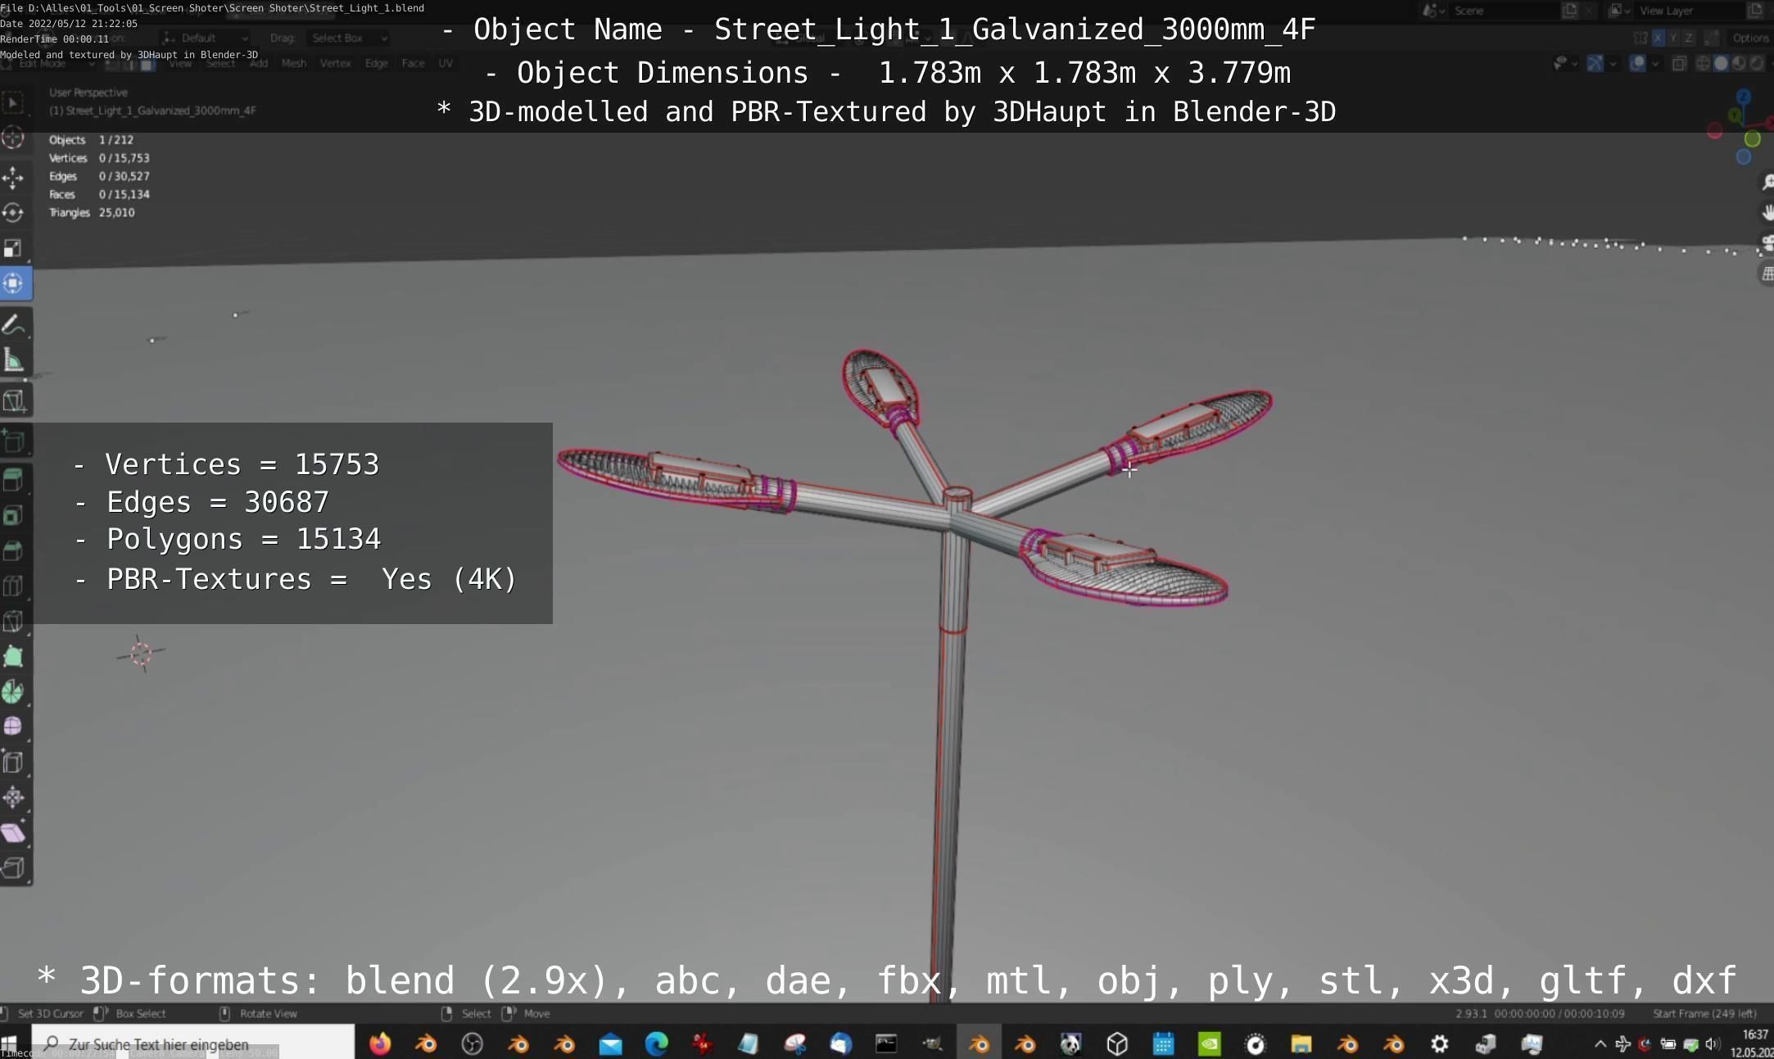Screen dimensions: 1774x1059
Task: Open the Edge menu
Action: pyautogui.click(x=377, y=64)
